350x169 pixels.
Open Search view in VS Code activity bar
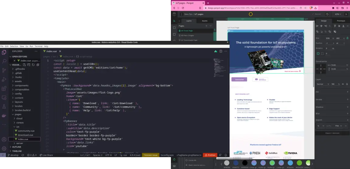click(x=4, y=61)
